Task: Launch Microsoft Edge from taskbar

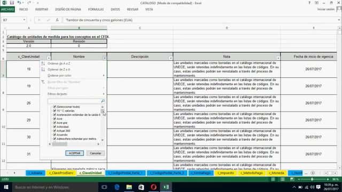Action: click(116, 187)
